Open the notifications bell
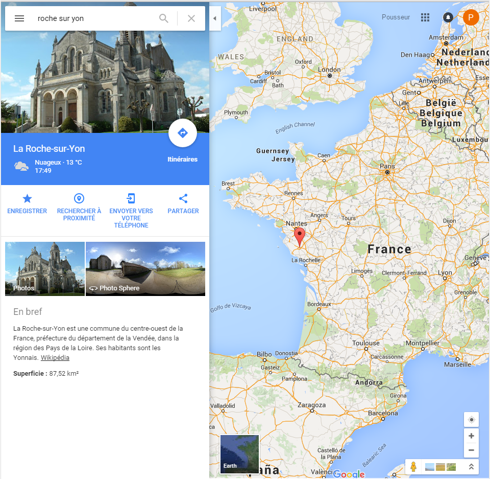The image size is (490, 479). coord(448,17)
